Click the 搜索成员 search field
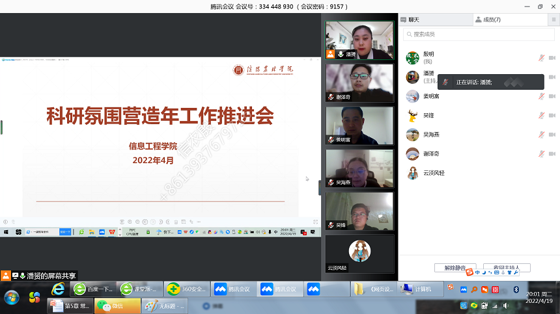The image size is (560, 314). 479,34
